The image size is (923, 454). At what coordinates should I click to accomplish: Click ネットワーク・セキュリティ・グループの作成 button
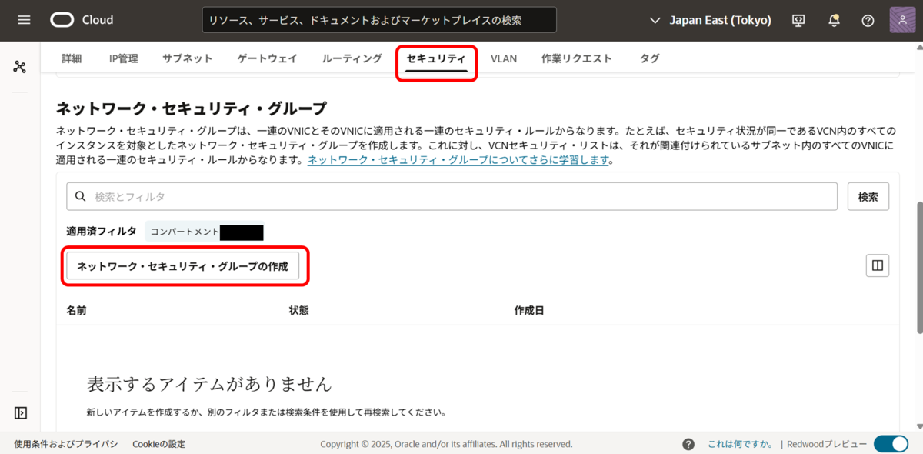pyautogui.click(x=182, y=266)
